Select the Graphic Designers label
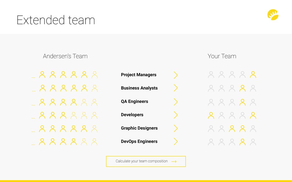Viewport: 292px width, 182px height. coord(139,128)
